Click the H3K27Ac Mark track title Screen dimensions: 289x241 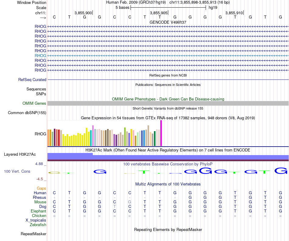(168, 150)
